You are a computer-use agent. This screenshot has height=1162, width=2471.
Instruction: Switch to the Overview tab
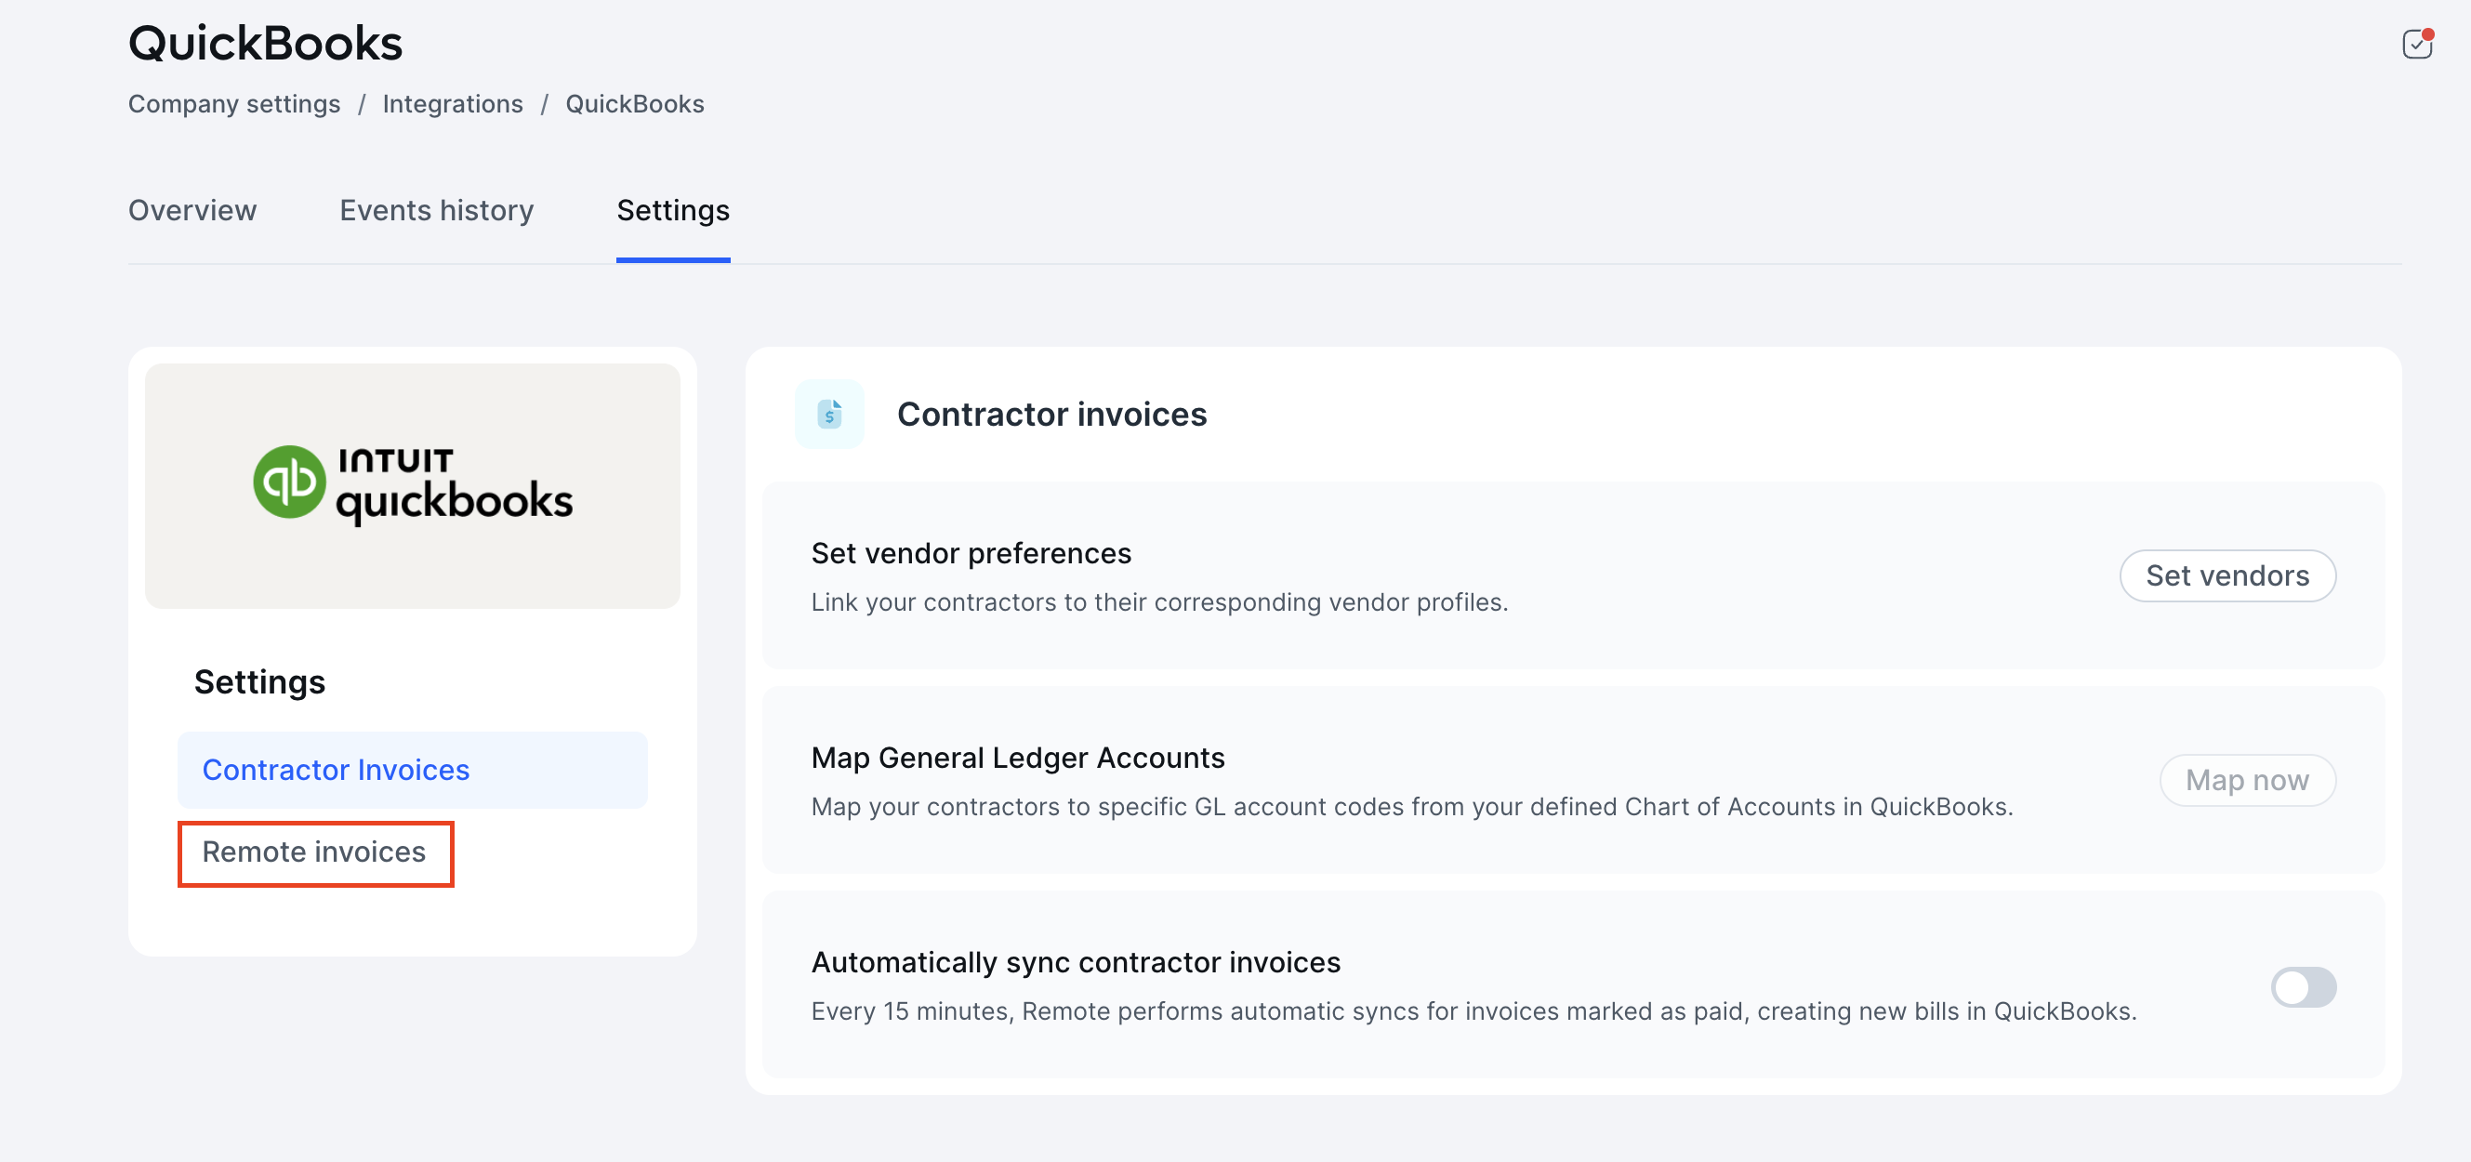coord(192,210)
